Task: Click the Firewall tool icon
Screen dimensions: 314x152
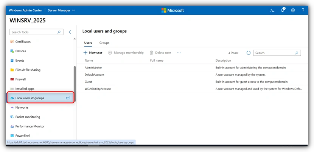Action: coord(12,79)
